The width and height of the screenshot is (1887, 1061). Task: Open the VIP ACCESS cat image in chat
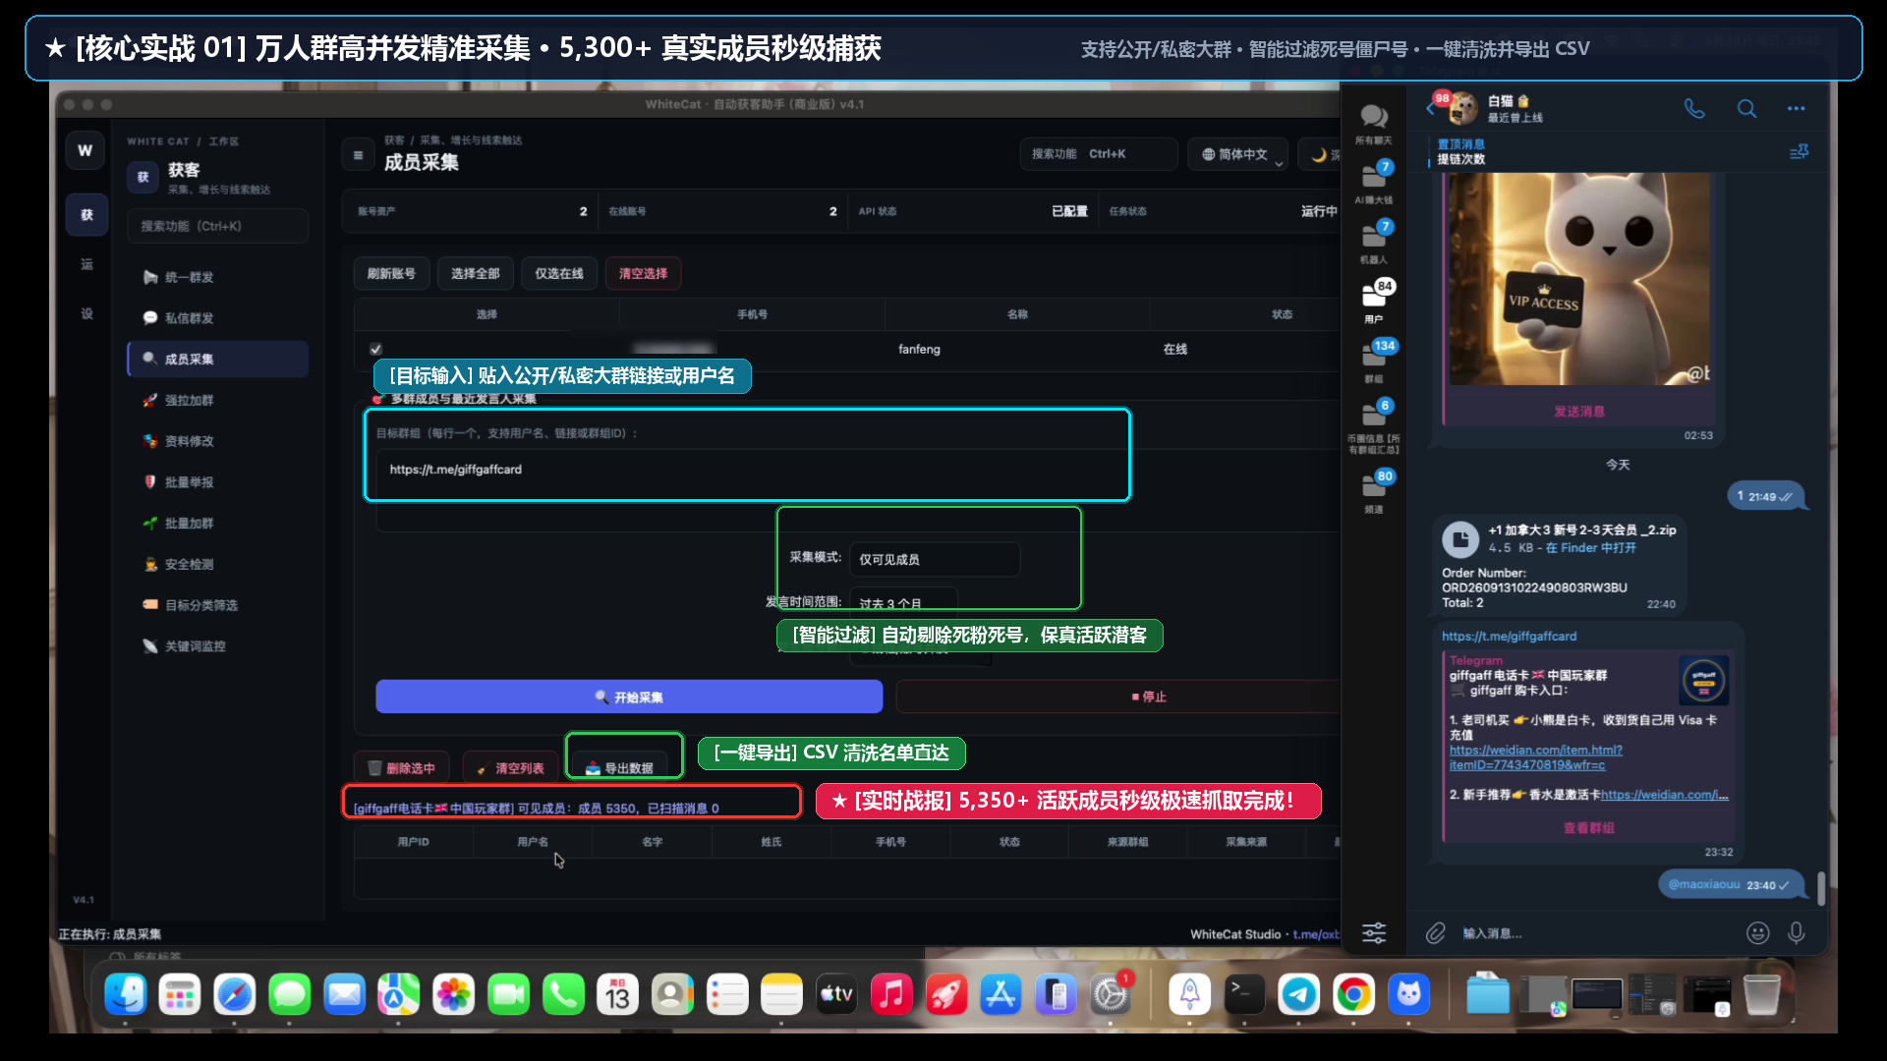tap(1578, 280)
